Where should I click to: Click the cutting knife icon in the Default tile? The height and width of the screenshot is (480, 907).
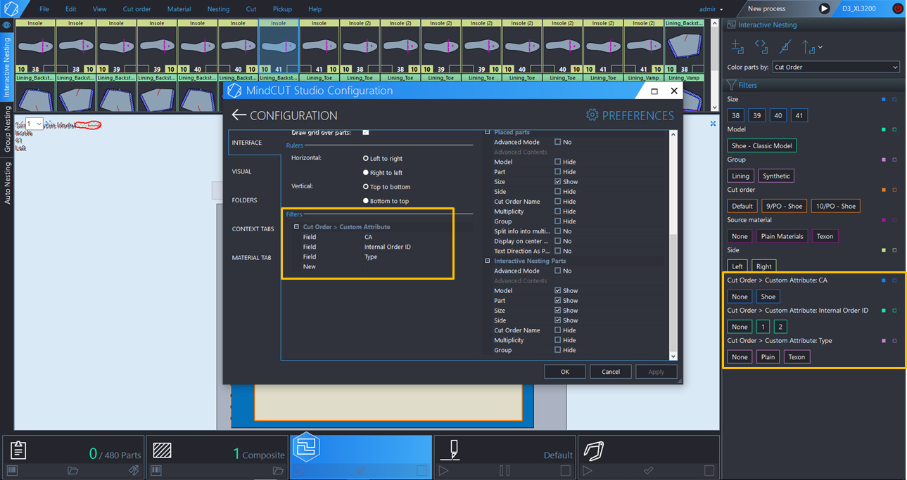(x=450, y=450)
